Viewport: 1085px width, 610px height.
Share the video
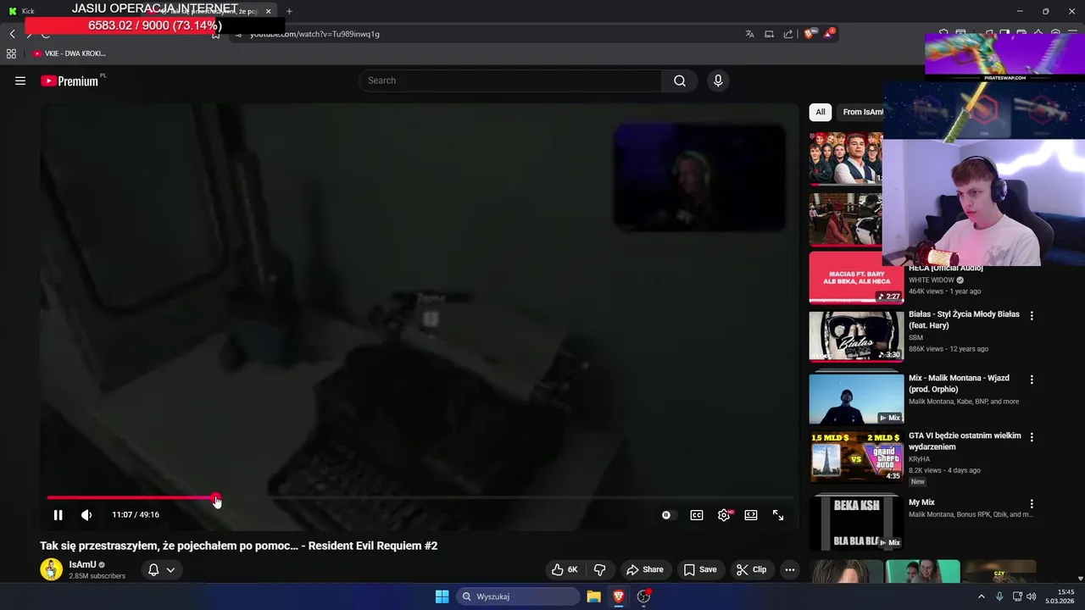[x=645, y=569]
